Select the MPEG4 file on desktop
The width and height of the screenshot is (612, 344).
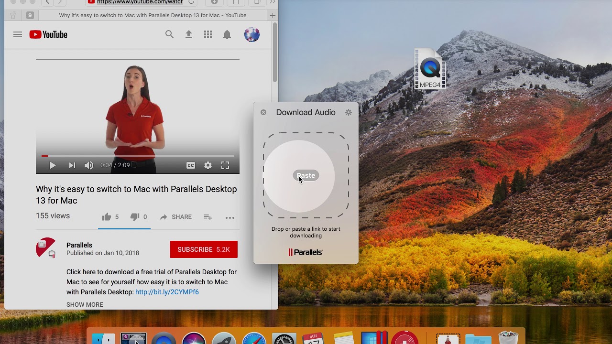[430, 69]
